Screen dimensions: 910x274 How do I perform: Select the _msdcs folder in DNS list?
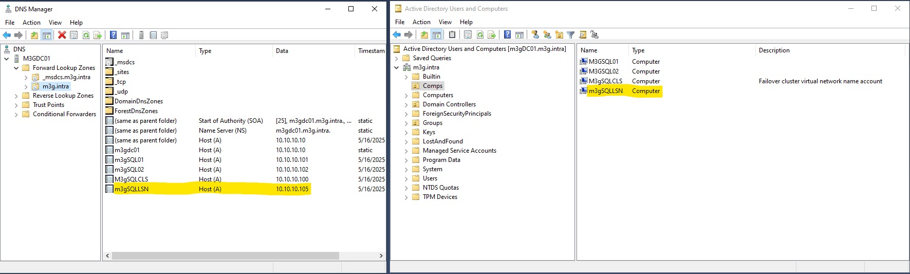[x=124, y=62]
